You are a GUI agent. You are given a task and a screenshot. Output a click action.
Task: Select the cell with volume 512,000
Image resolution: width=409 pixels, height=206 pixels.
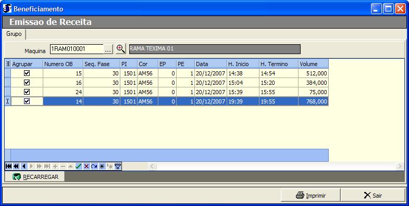coord(313,73)
